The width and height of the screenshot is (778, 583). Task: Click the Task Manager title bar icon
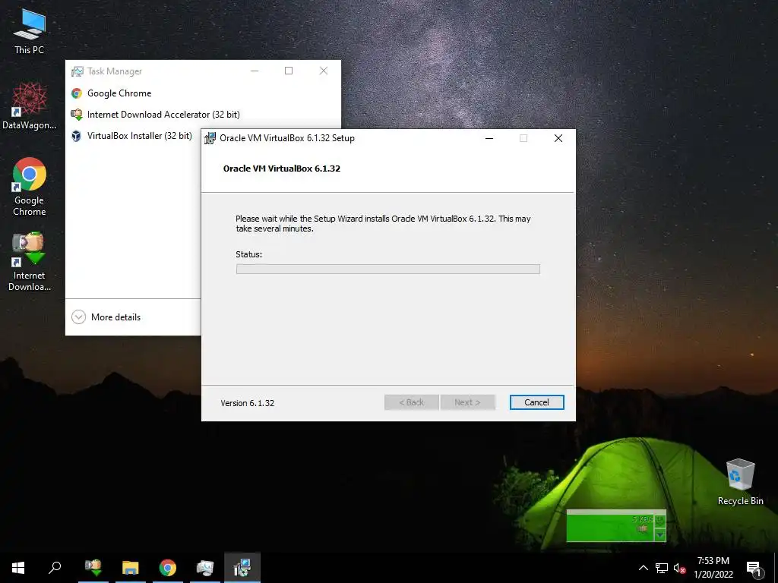click(77, 71)
